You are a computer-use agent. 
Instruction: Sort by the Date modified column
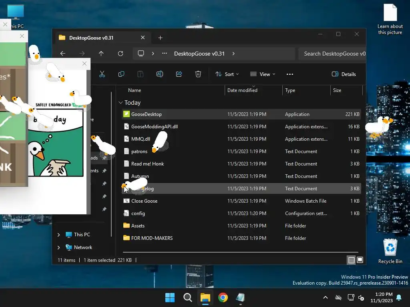[242, 90]
